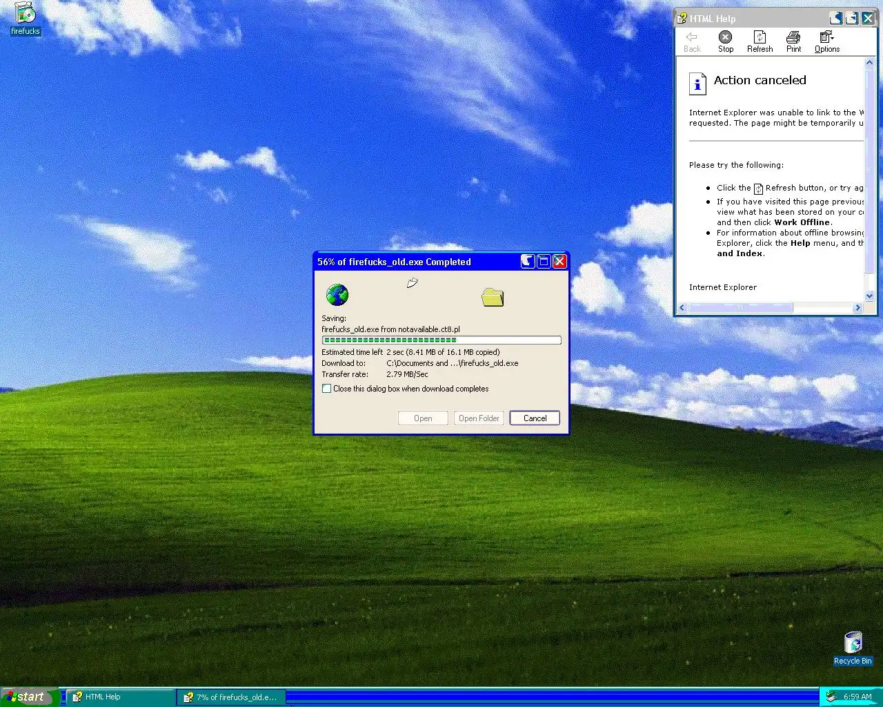This screenshot has width=883, height=707.
Task: Close the HTML Help window
Action: pyautogui.click(x=868, y=18)
